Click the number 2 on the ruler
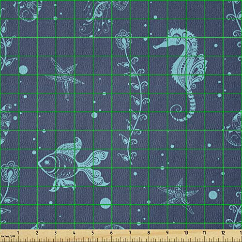 pos(37,233)
